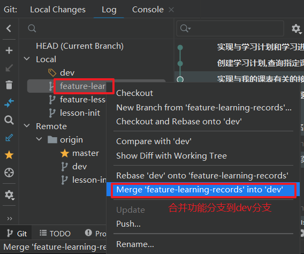Click tag icon beside local dev
This screenshot has width=304, height=254.
52,73
